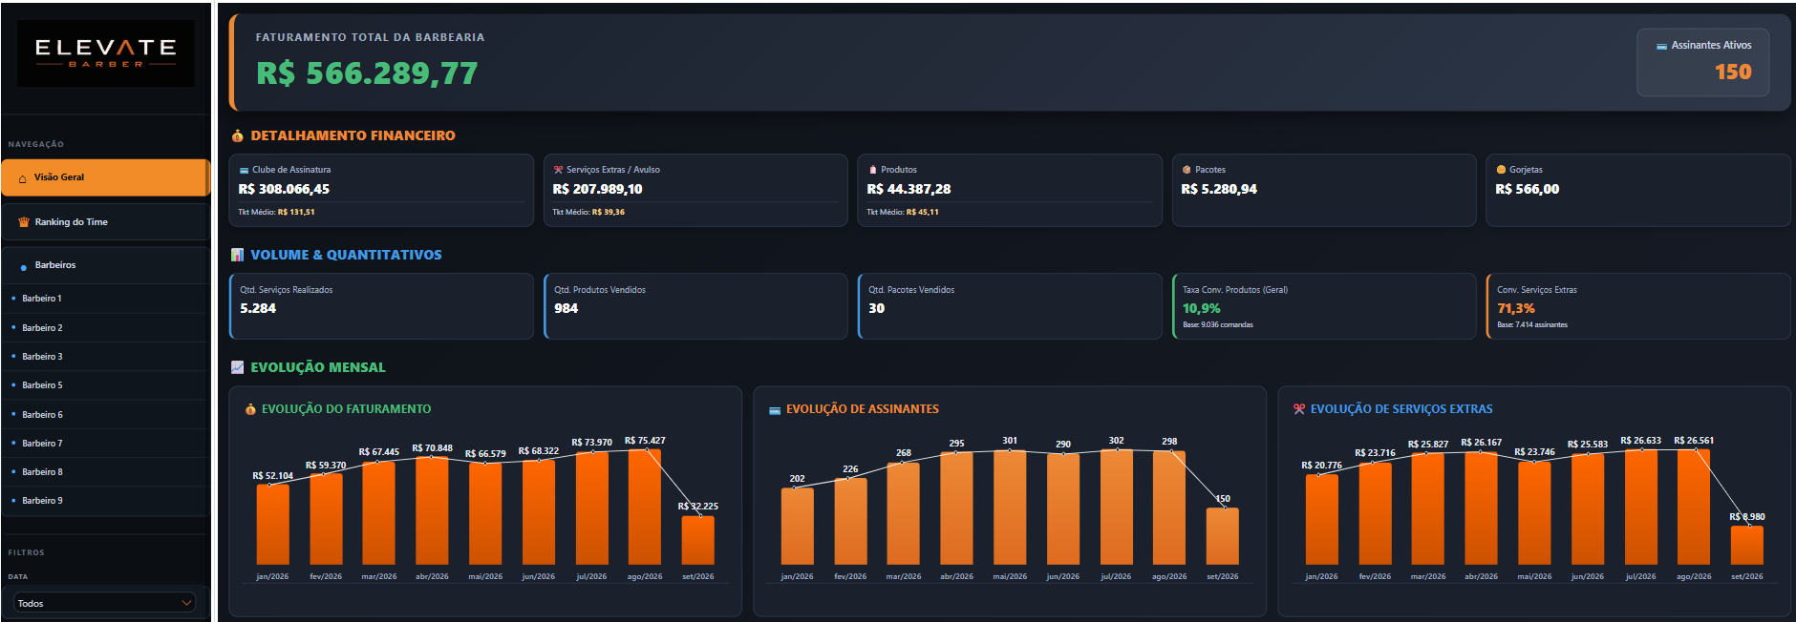Click the money bag icon of Detalhamento Financeiro
The width and height of the screenshot is (1796, 622).
coord(238,135)
